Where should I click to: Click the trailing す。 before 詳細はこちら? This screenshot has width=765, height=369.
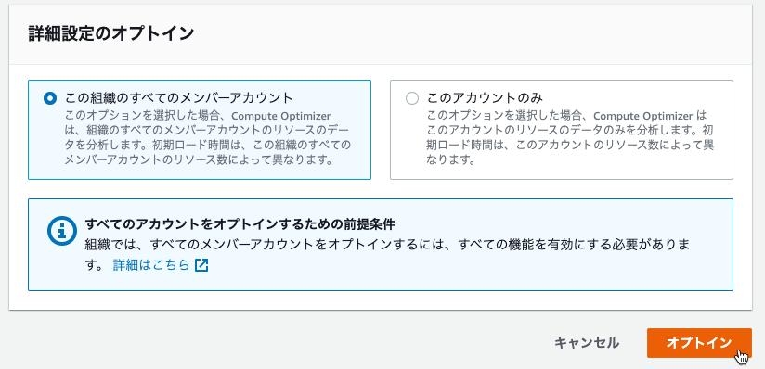94,265
